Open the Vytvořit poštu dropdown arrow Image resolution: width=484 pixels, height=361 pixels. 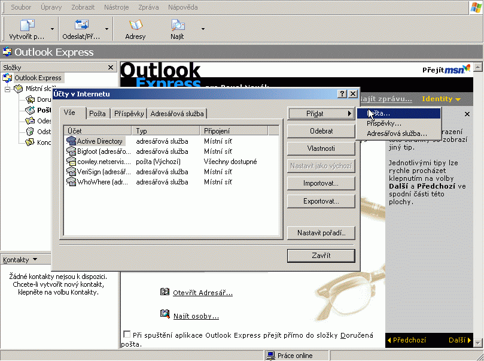[52, 29]
